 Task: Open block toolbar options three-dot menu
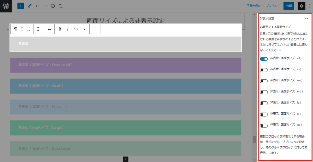[95, 29]
